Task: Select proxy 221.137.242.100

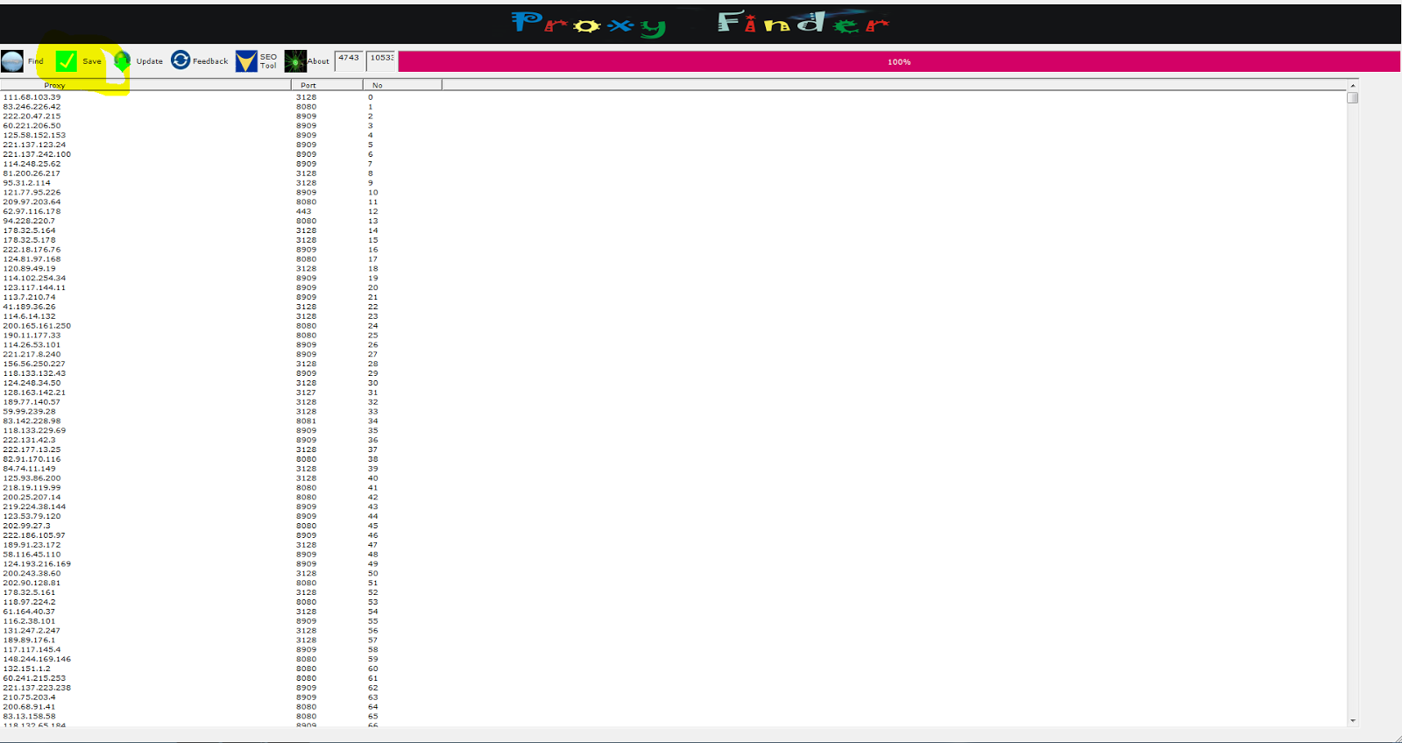Action: [x=37, y=154]
